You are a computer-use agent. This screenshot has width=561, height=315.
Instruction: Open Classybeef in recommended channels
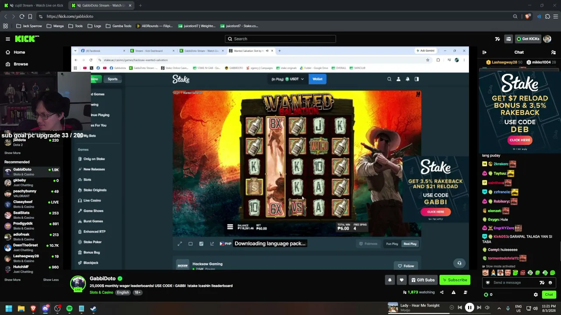(x=31, y=204)
